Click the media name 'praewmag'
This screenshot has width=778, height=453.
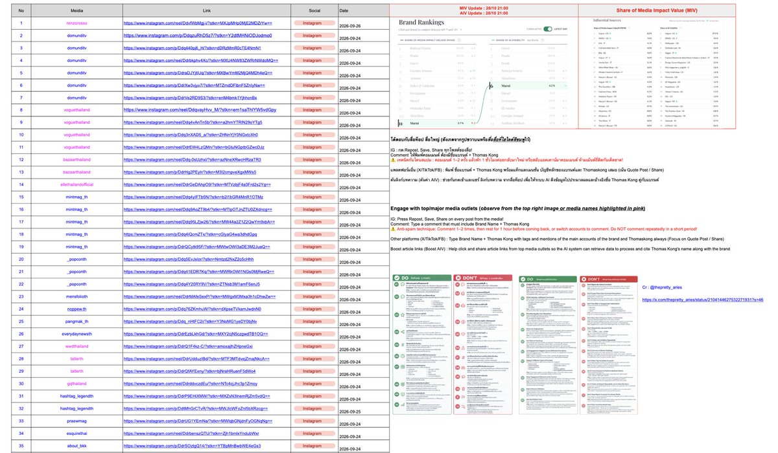[77, 421]
